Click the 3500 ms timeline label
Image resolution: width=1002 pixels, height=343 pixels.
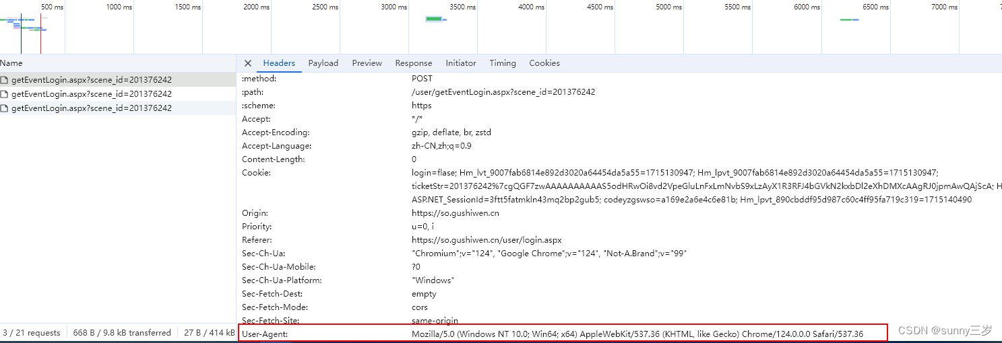tap(463, 7)
